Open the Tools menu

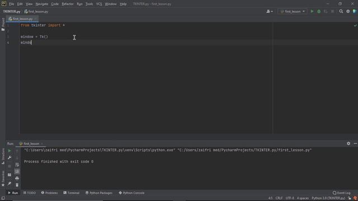pos(89,4)
